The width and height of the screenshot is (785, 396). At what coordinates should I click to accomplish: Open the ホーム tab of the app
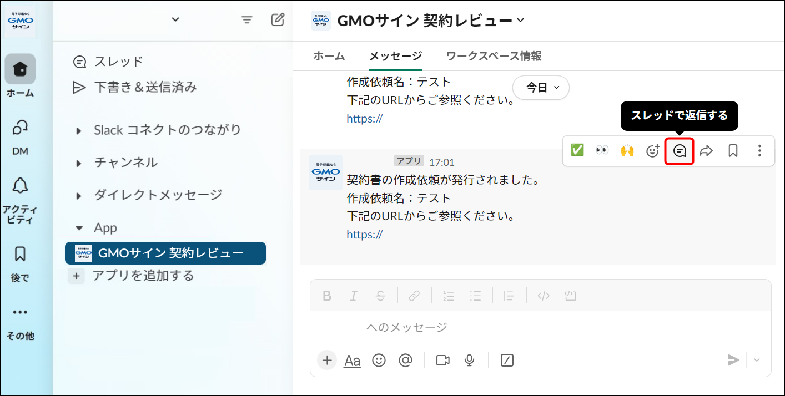329,56
